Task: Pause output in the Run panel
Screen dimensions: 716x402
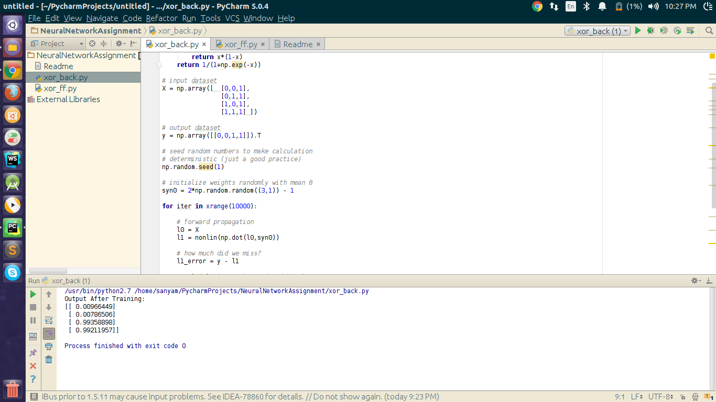Action: (x=33, y=320)
